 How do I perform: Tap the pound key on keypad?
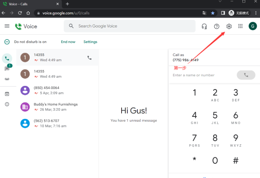click(x=236, y=160)
